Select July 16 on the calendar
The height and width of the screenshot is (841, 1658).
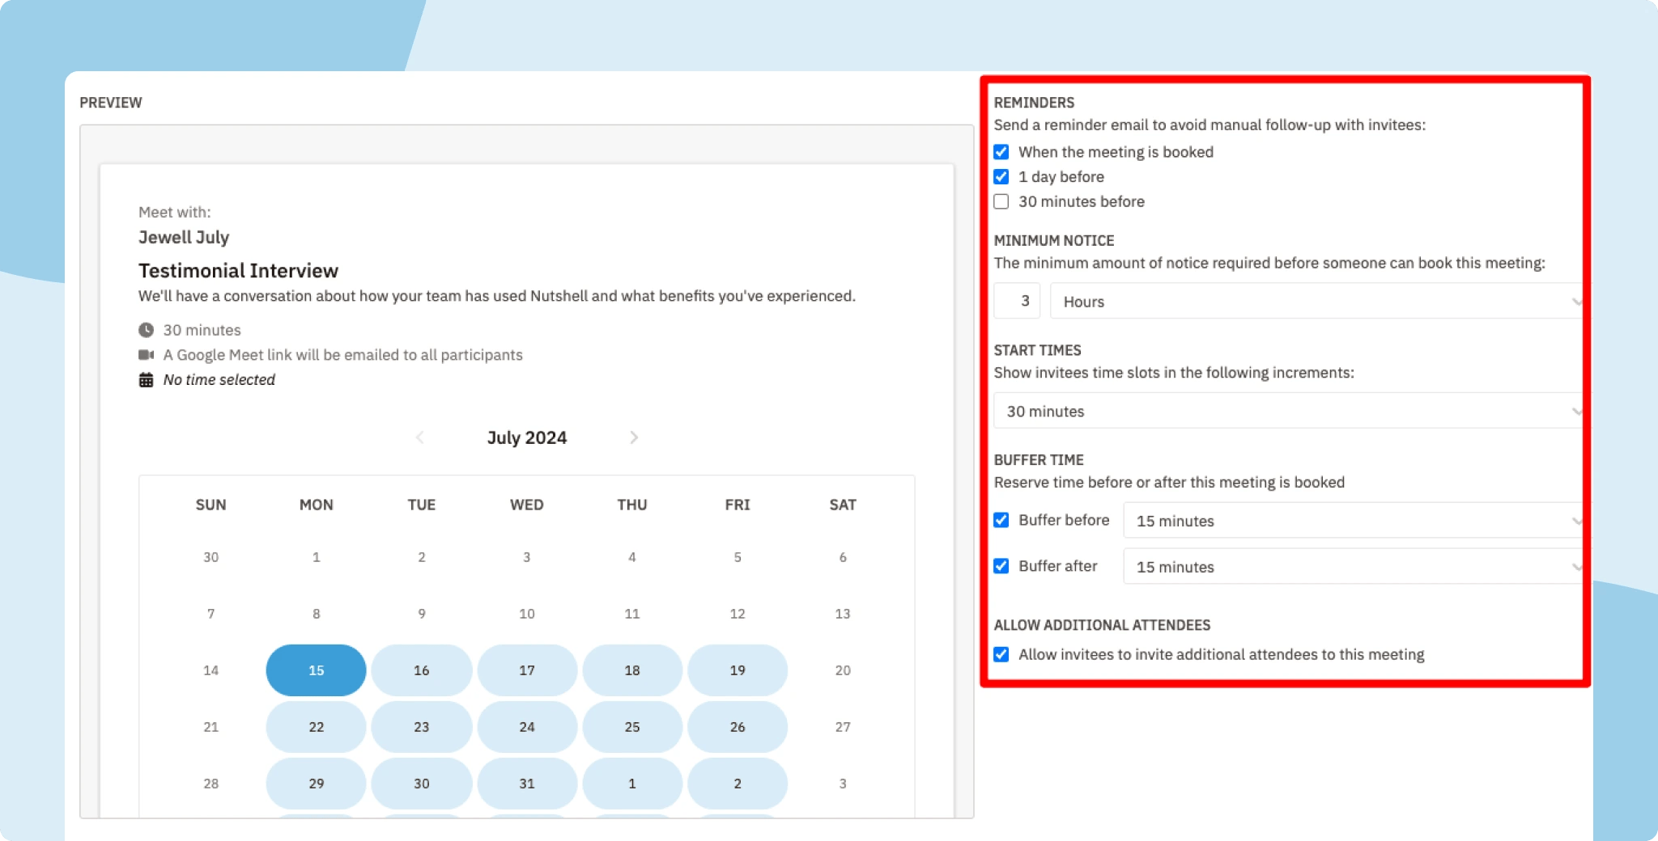[421, 670]
